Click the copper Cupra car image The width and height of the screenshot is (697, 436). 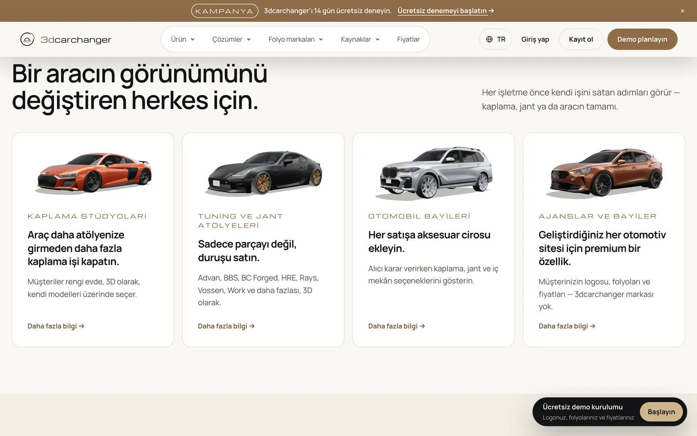tap(605, 173)
